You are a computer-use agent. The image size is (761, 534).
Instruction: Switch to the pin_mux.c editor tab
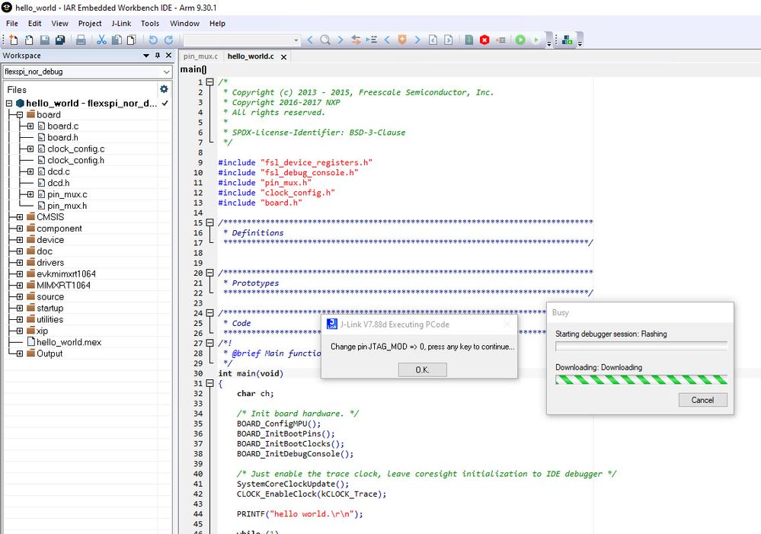tap(200, 56)
